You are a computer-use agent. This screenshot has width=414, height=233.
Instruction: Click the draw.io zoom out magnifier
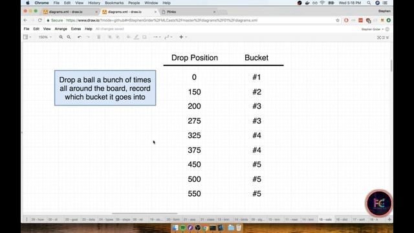(x=69, y=38)
